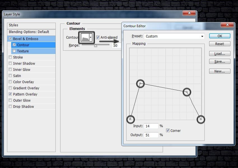Select the bottom-left curve endpoint
This screenshot has height=168, width=238.
click(x=130, y=119)
